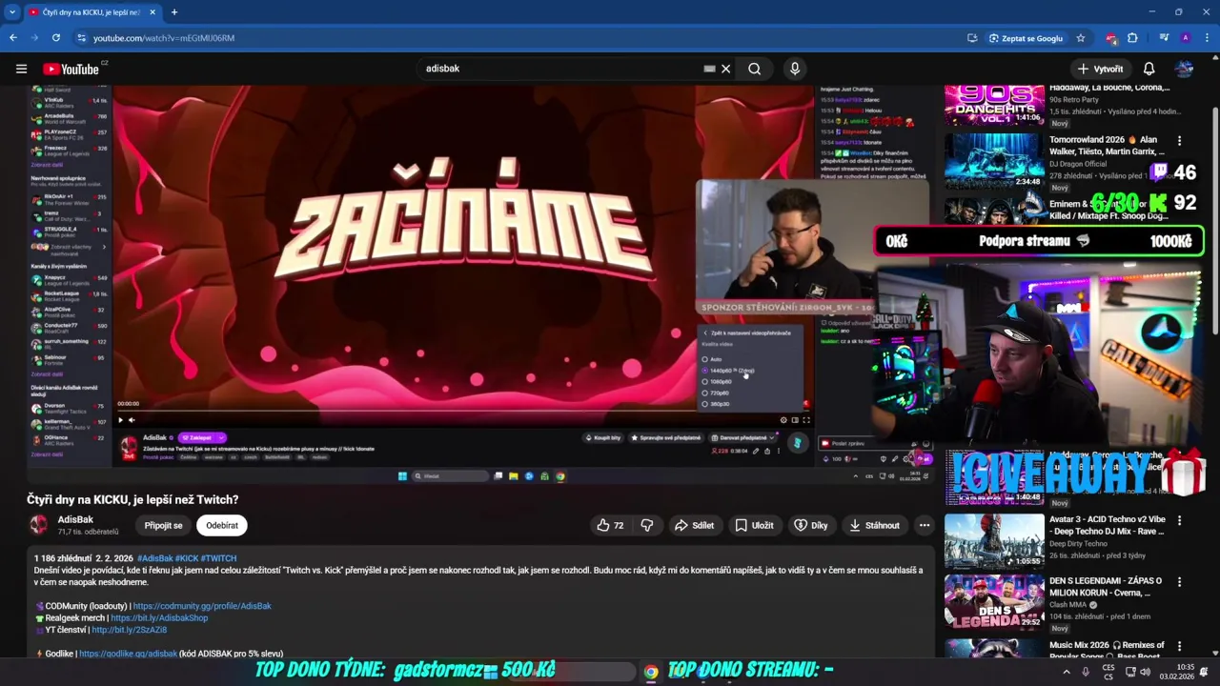Save the video with Uložit
This screenshot has height=686, width=1220.
pyautogui.click(x=754, y=525)
